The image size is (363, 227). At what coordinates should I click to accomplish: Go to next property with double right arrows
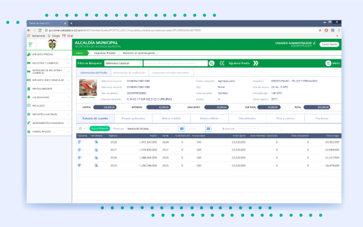coord(256,64)
